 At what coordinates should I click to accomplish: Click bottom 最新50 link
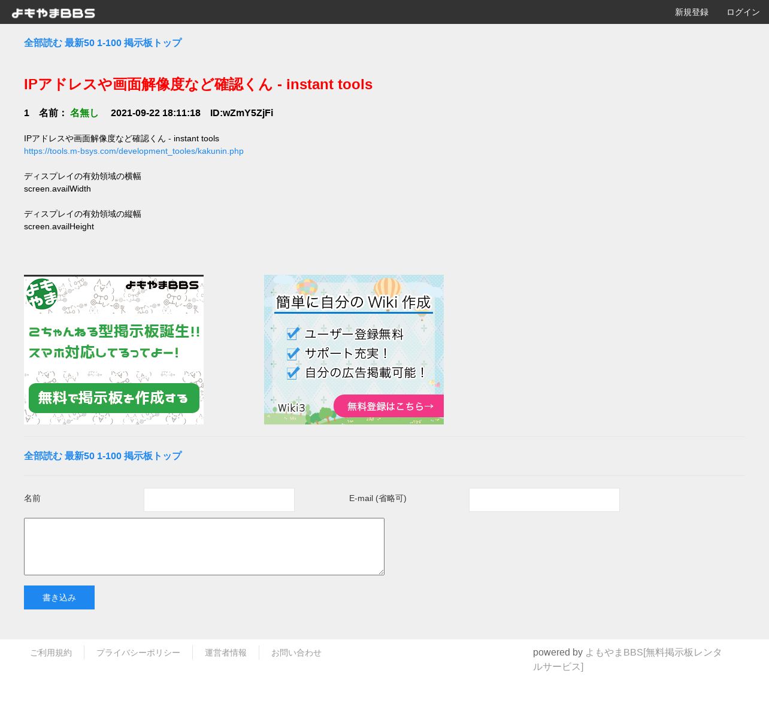[x=80, y=456]
